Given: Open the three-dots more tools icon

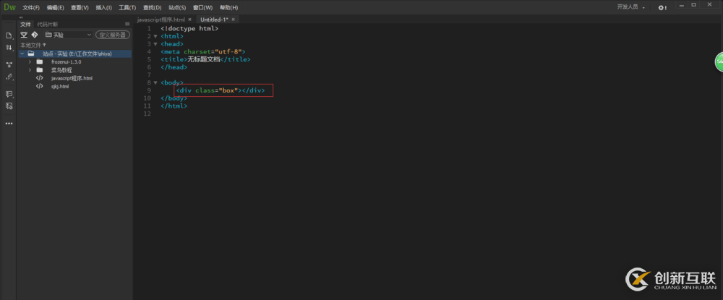Looking at the screenshot, I should point(9,124).
